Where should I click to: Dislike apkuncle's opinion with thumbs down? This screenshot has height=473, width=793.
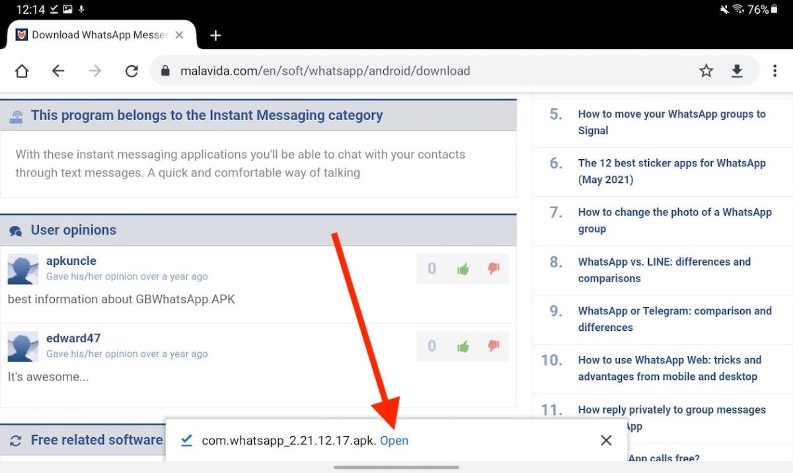[493, 269]
